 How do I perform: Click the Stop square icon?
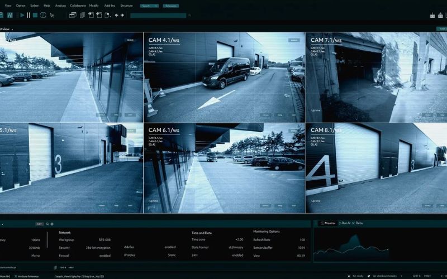[x=35, y=15]
